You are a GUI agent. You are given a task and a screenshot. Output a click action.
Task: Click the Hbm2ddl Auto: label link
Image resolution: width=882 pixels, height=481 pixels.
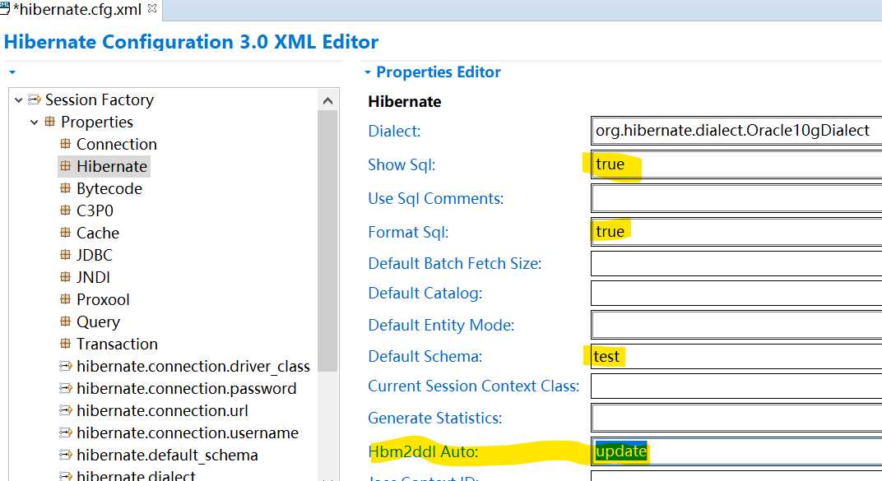[423, 451]
